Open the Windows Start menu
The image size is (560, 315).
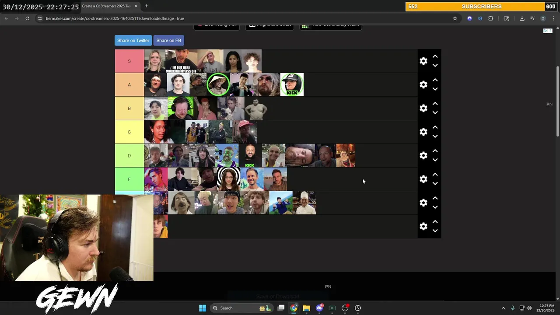(202, 308)
